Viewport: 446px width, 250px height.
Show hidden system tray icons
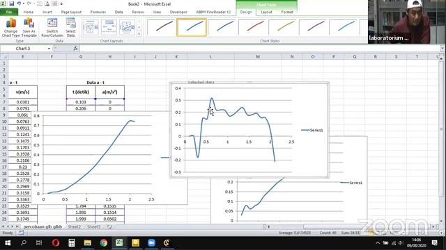pyautogui.click(x=378, y=243)
